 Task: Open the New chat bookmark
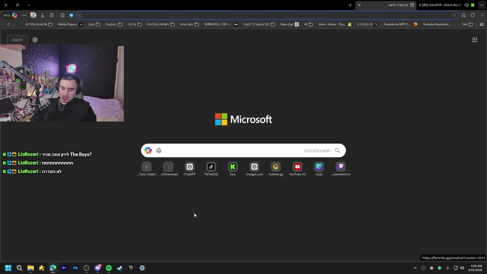[290, 24]
